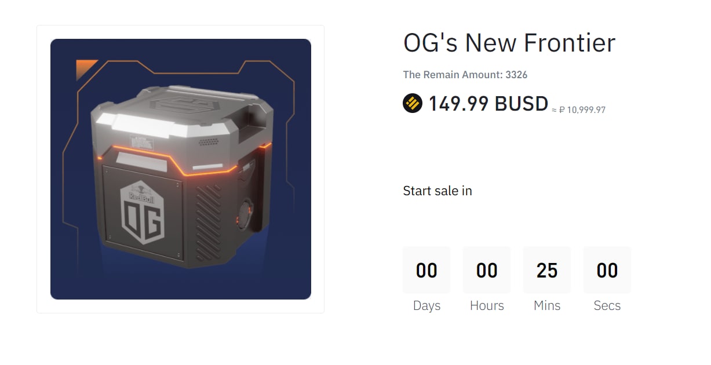The height and width of the screenshot is (365, 711).
Task: Click the OG's New Frontier title
Action: point(509,43)
